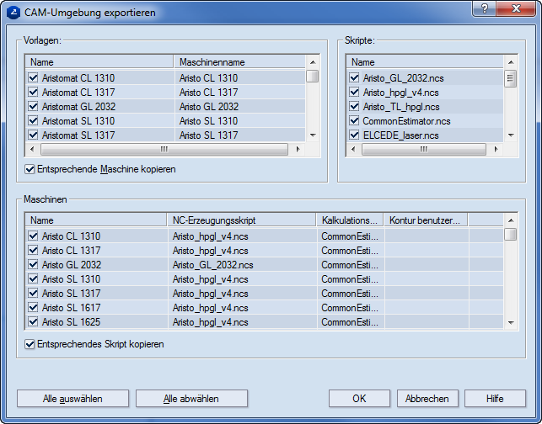Toggle Aristomat SL 1317 template checkbox

(x=33, y=135)
